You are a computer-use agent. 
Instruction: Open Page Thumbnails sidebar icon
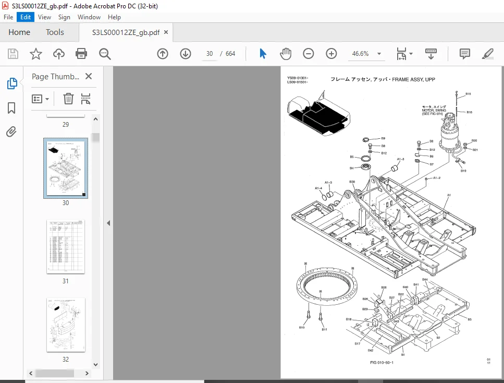coord(12,83)
